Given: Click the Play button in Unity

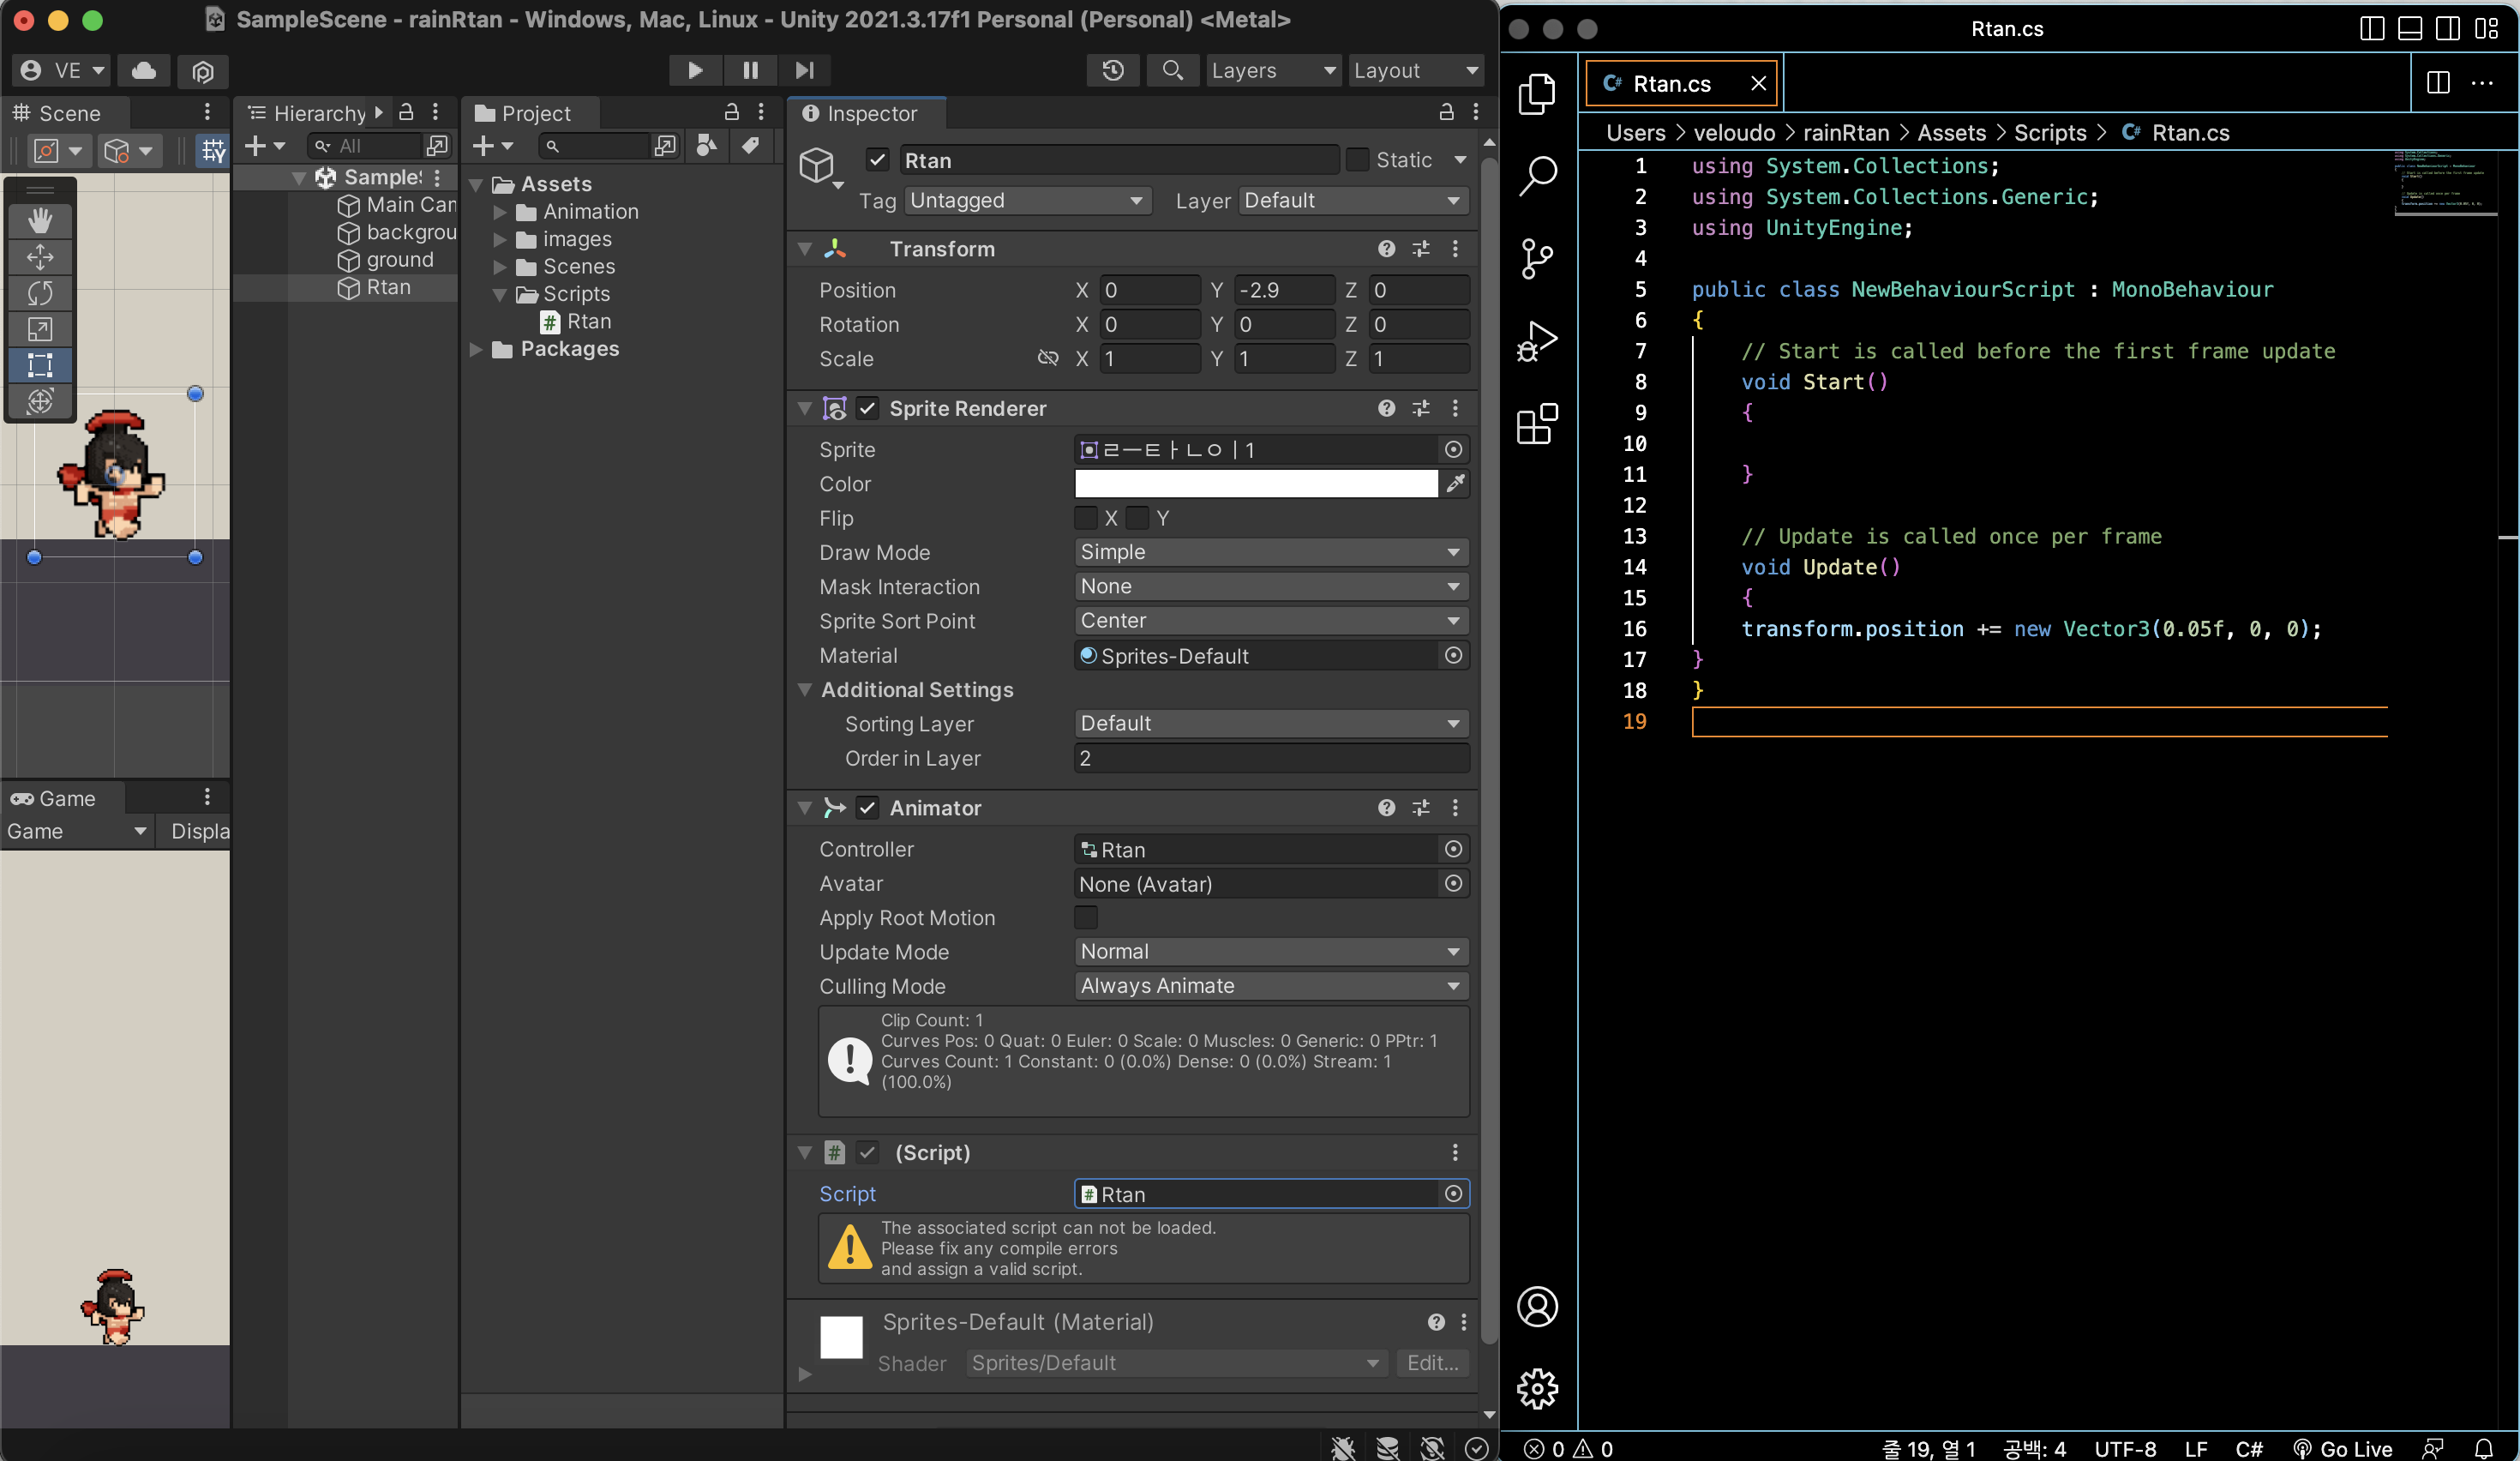Looking at the screenshot, I should tap(695, 70).
